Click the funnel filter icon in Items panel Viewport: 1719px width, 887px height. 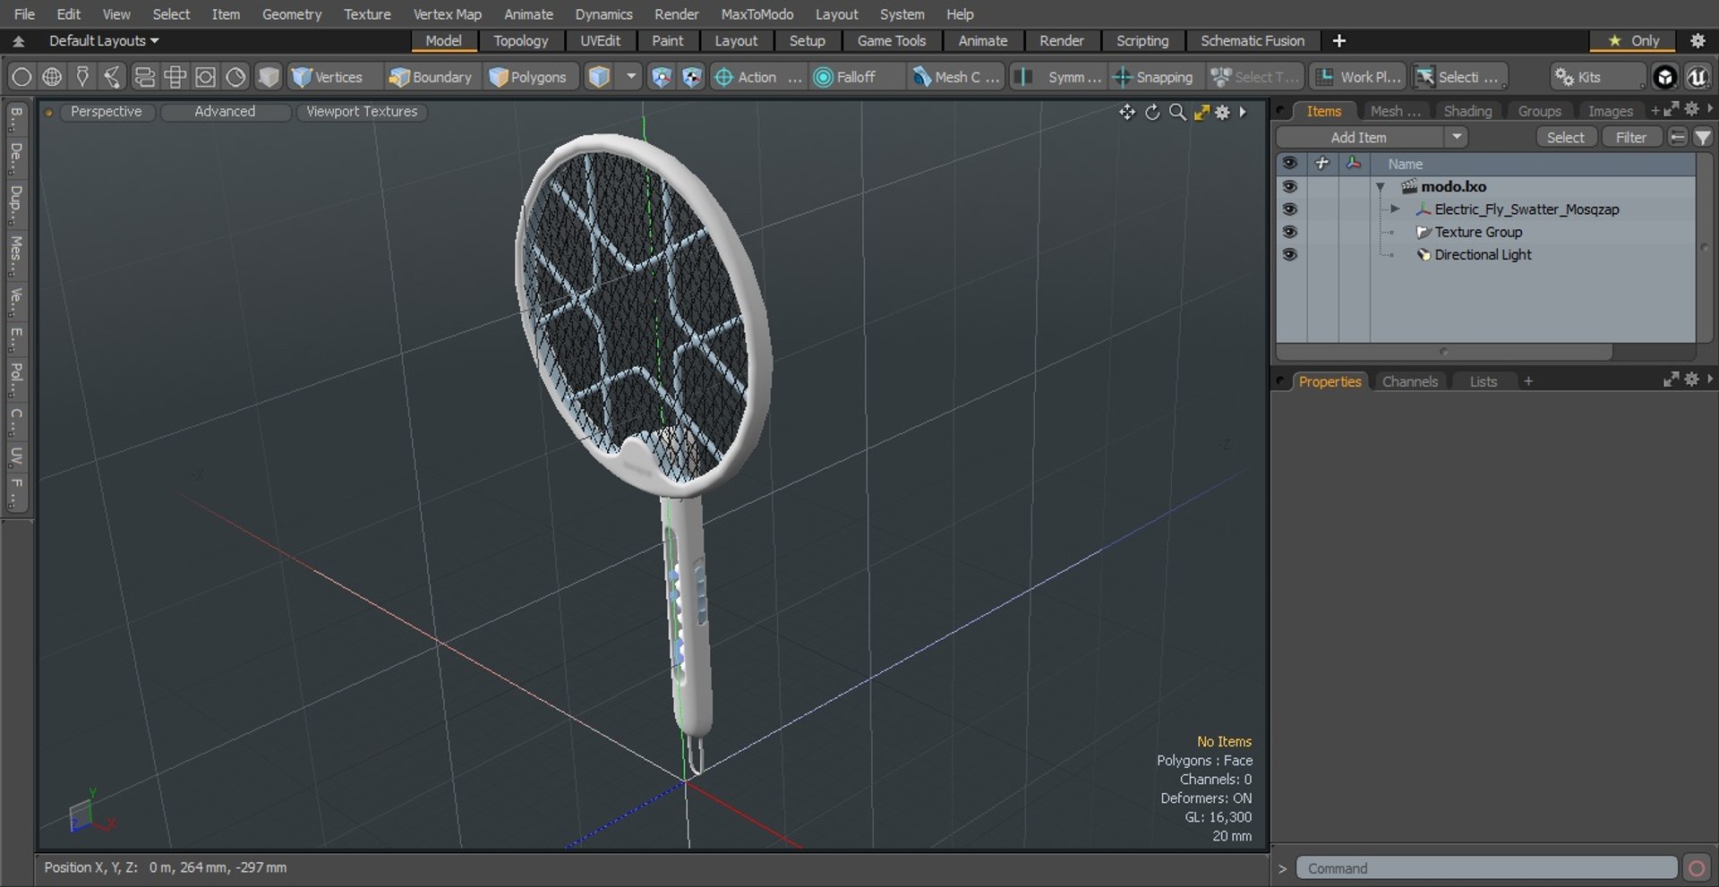click(1703, 137)
